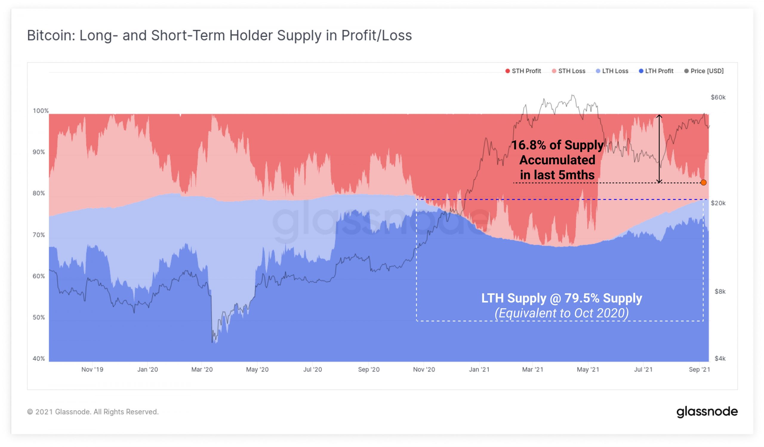Click the glassnode logo in footer
The width and height of the screenshot is (764, 447).
coord(707,411)
